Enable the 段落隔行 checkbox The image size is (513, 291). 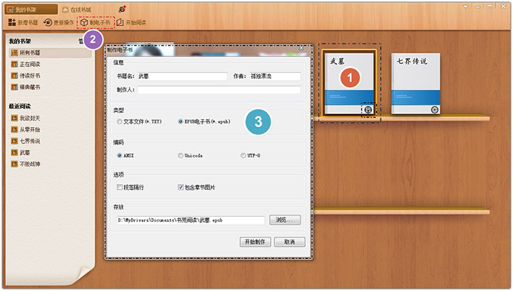(x=120, y=188)
